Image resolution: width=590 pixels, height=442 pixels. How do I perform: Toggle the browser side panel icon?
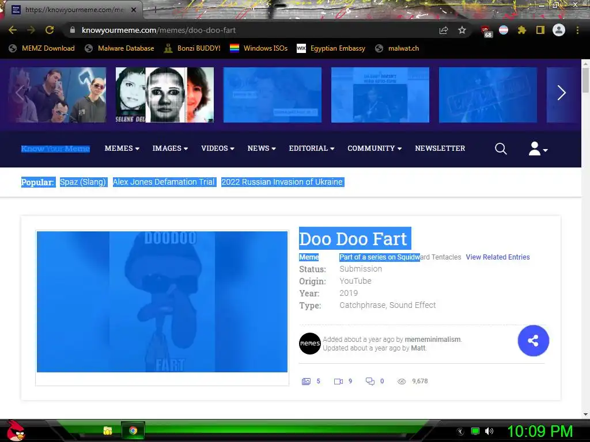[x=540, y=30]
